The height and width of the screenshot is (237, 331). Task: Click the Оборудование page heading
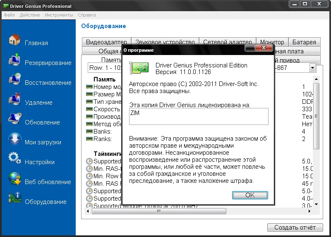pos(104,26)
